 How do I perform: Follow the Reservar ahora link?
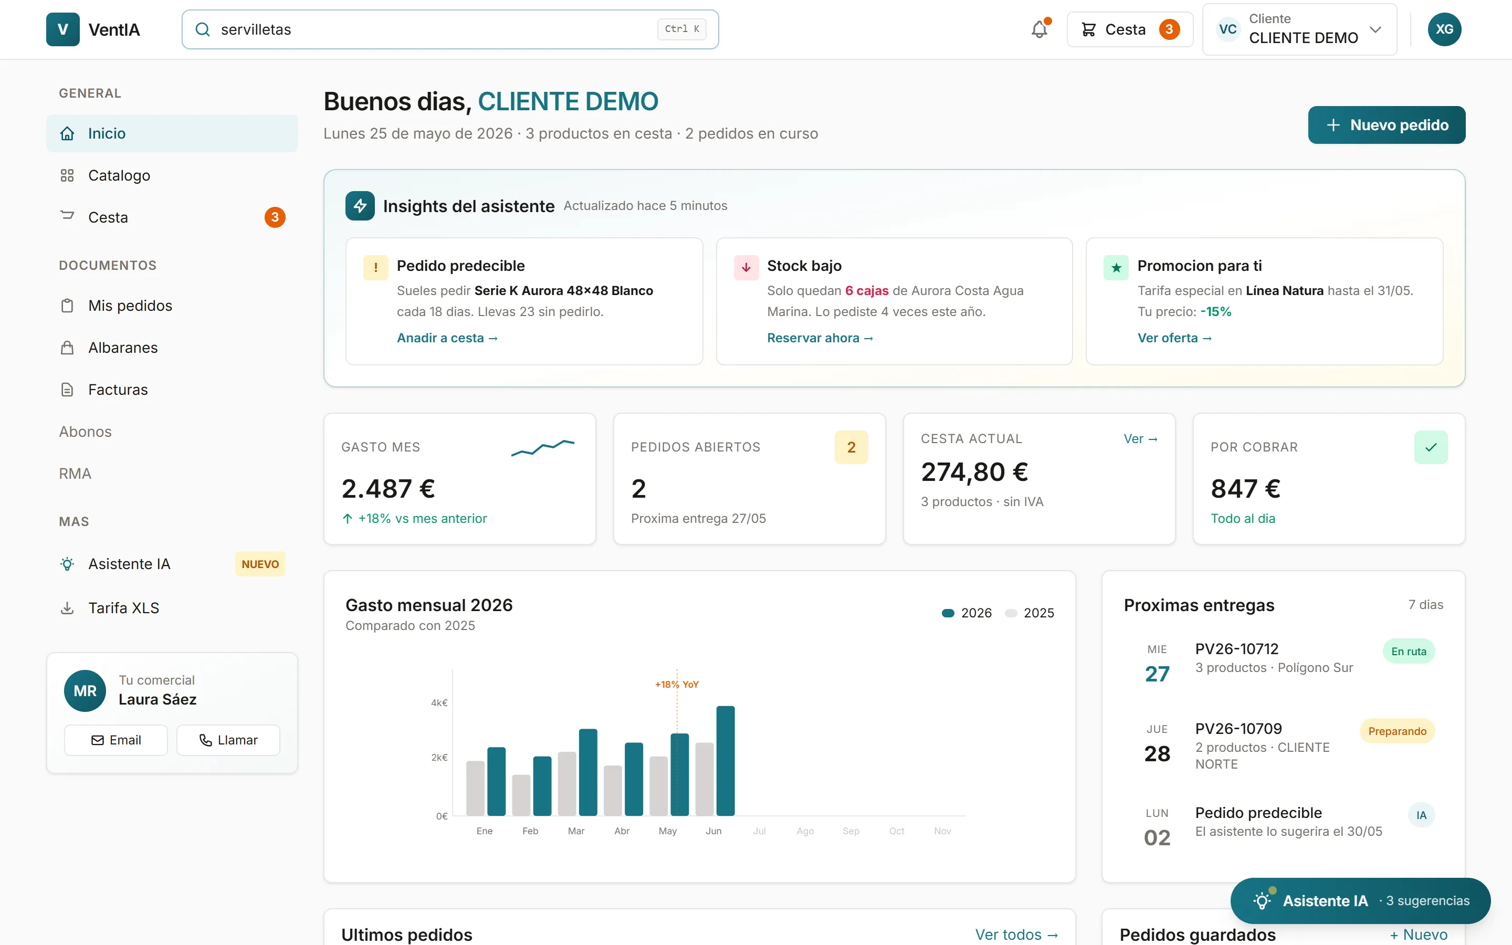point(820,338)
